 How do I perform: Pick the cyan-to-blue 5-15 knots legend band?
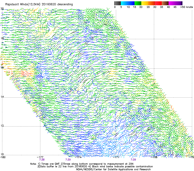coord(128,3)
